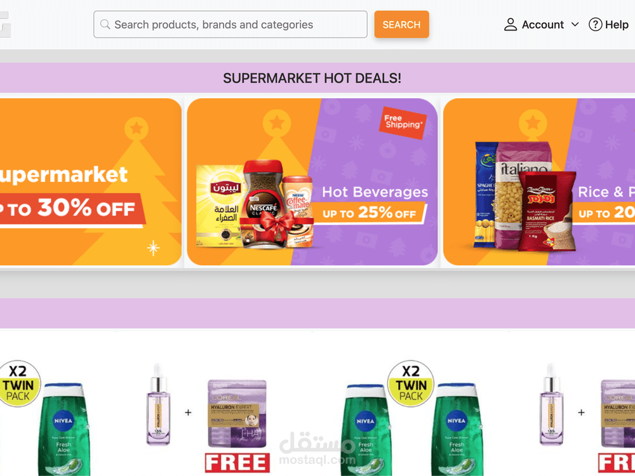Click the search products input field
Screen dimensions: 635x476
pos(231,24)
